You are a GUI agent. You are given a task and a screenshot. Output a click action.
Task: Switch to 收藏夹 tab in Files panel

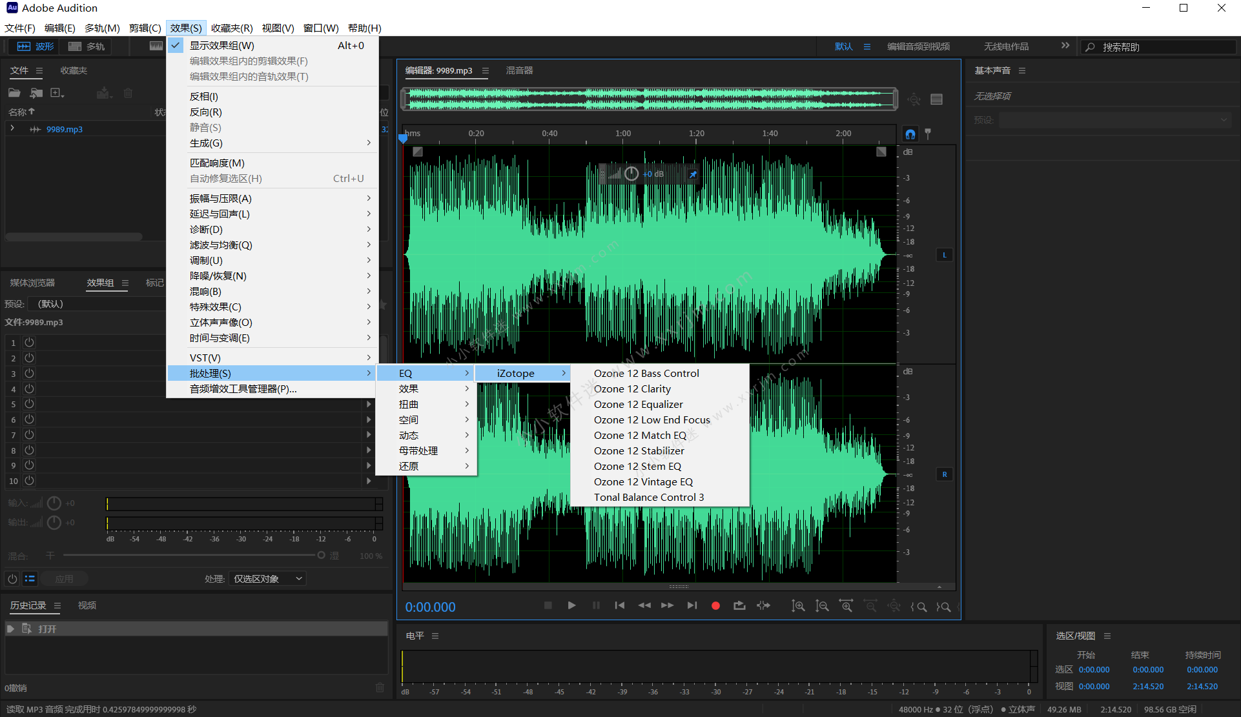(x=74, y=70)
